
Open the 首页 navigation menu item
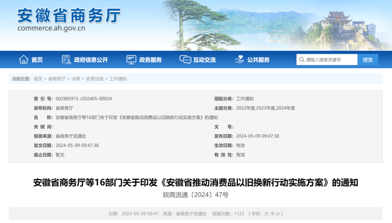coord(37,60)
